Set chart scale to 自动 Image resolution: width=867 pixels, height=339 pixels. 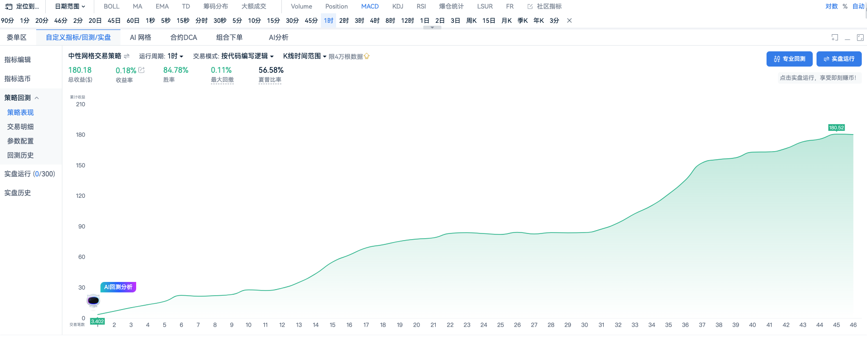(858, 7)
